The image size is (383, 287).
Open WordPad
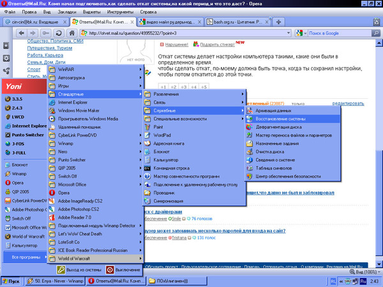click(x=195, y=135)
